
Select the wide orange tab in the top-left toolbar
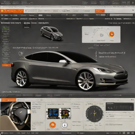(12, 11)
